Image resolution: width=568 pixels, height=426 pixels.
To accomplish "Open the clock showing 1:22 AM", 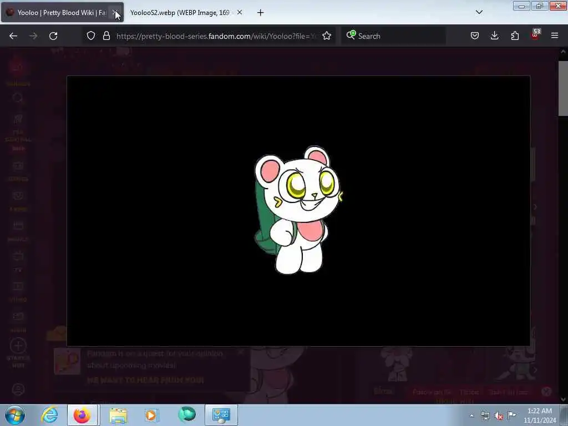I will click(540, 415).
